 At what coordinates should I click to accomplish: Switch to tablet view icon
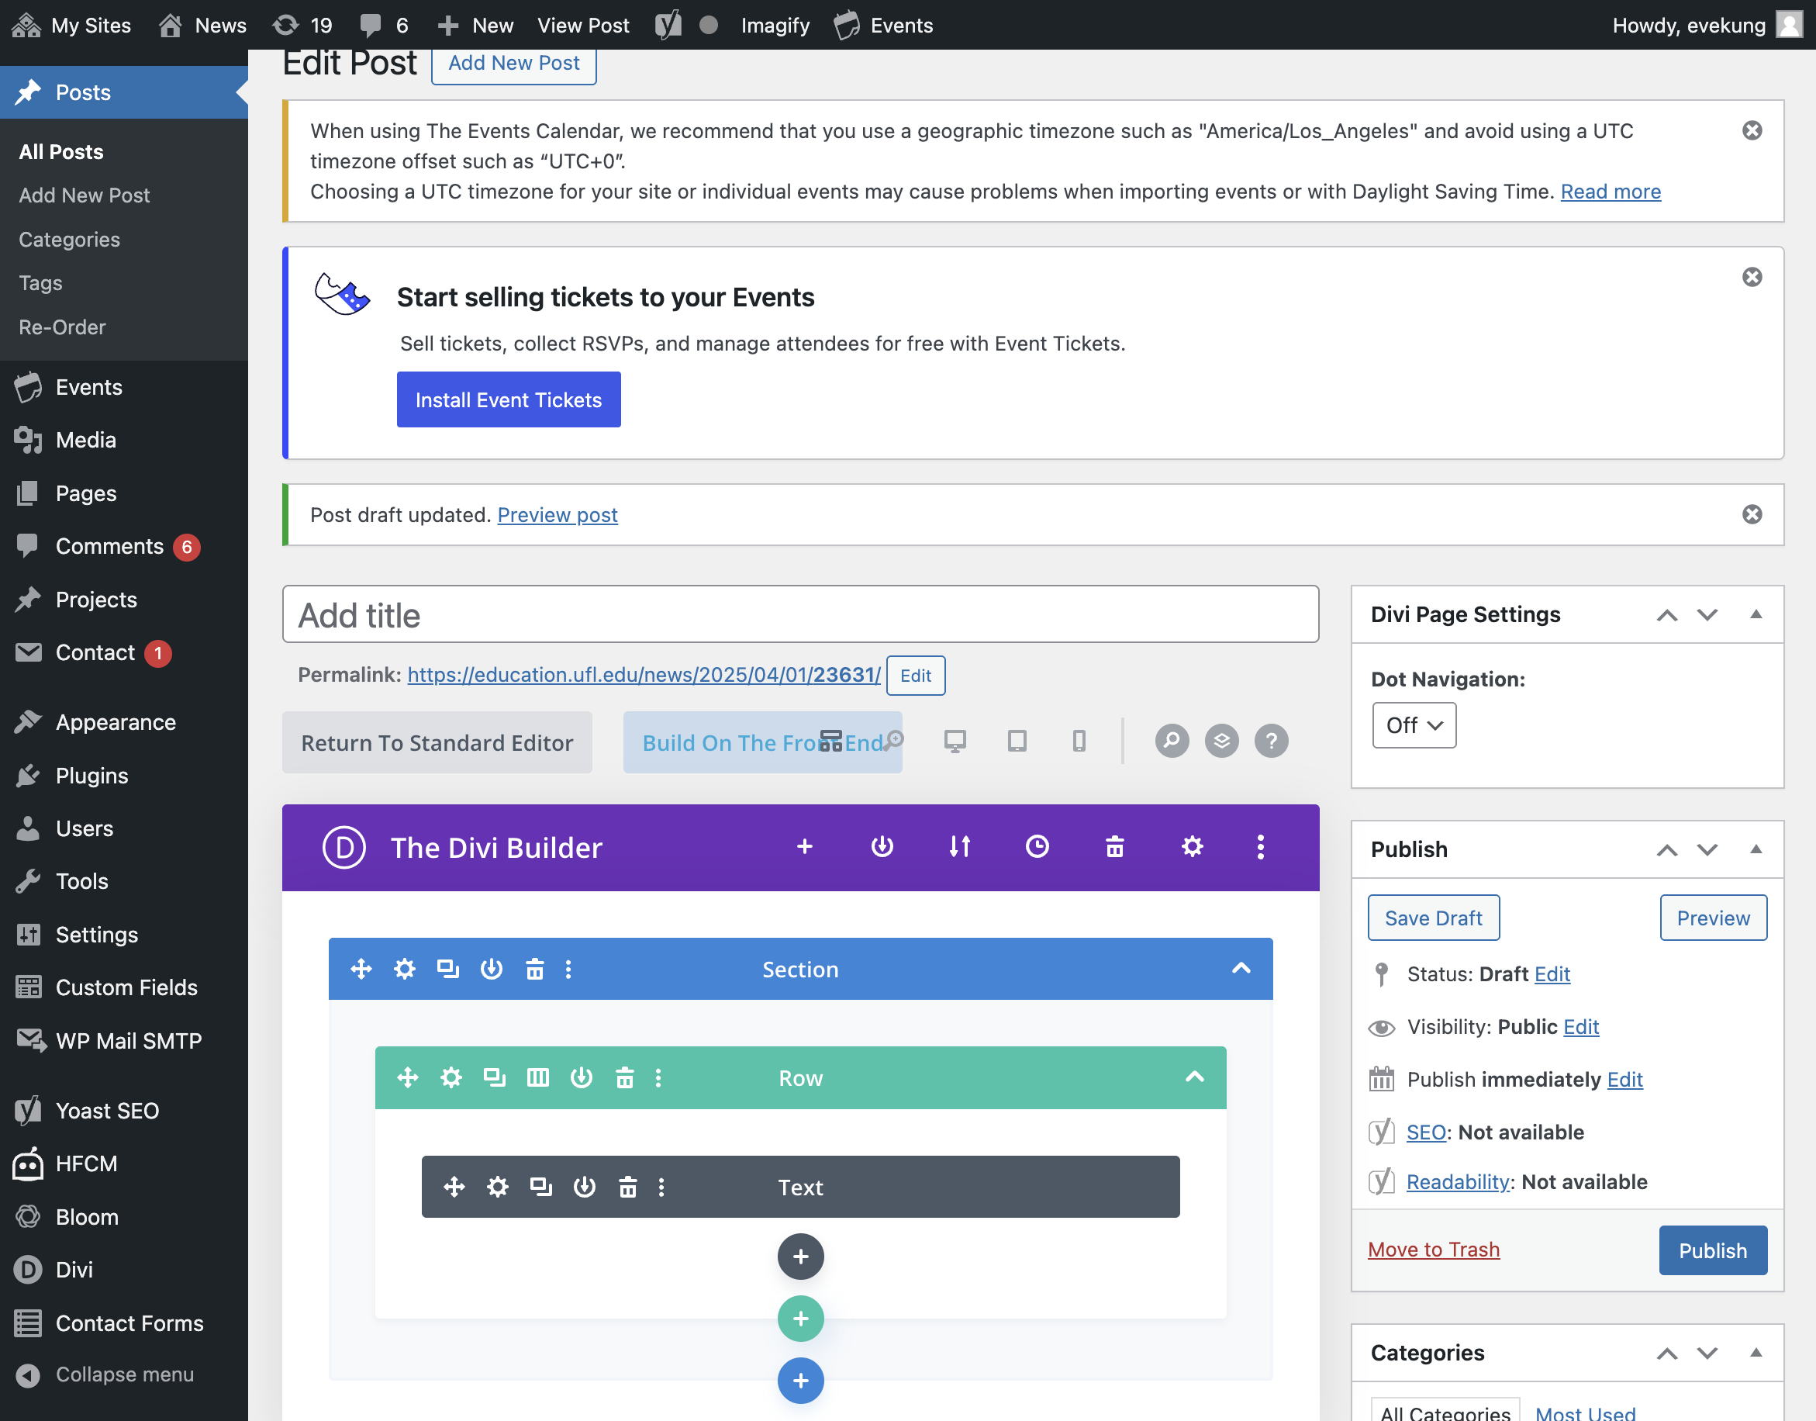click(x=1016, y=741)
